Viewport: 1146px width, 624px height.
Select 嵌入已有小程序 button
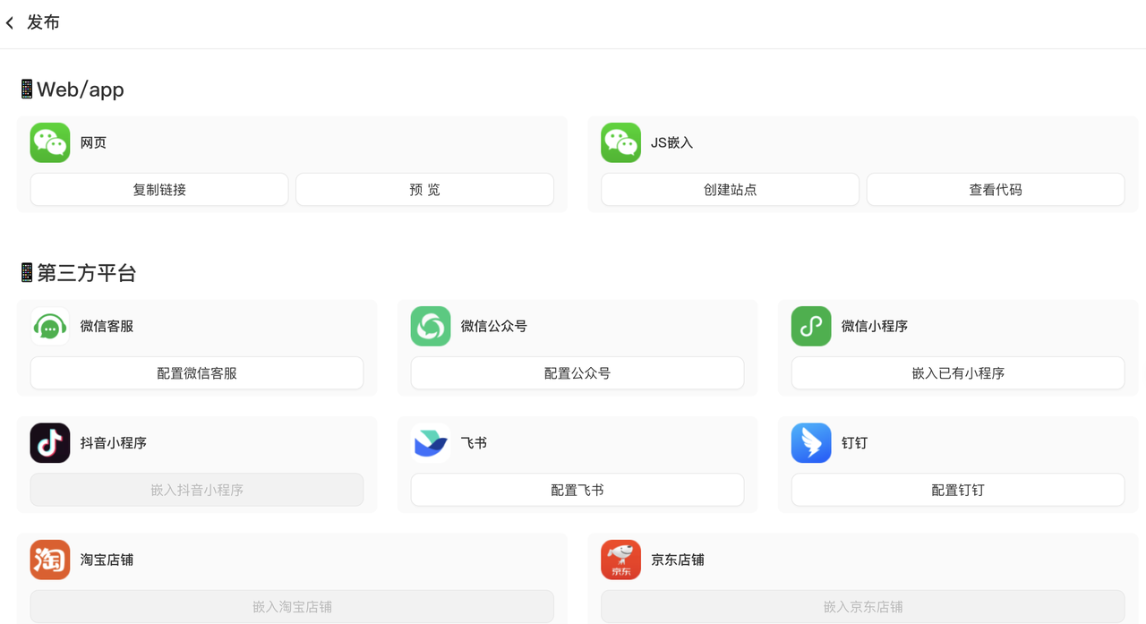click(958, 373)
